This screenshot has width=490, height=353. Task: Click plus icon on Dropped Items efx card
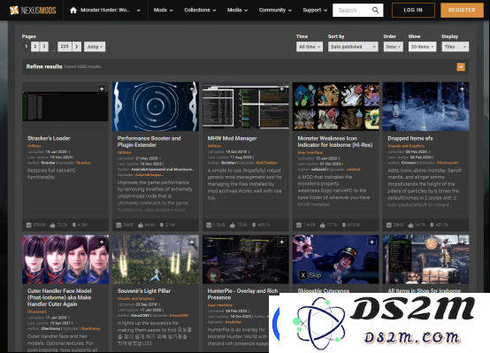[x=462, y=88]
